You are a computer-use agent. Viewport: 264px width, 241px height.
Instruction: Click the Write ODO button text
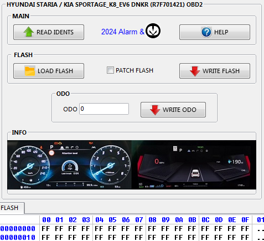pyautogui.click(x=179, y=110)
